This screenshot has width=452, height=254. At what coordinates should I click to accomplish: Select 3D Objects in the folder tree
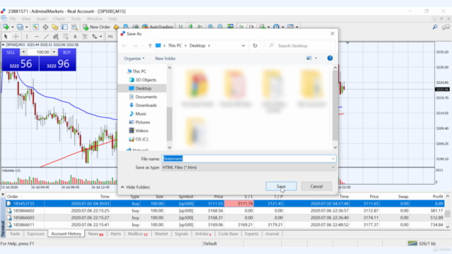coord(145,80)
